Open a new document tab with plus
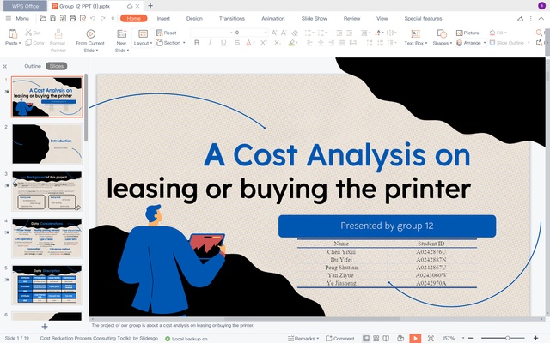 coord(150,6)
